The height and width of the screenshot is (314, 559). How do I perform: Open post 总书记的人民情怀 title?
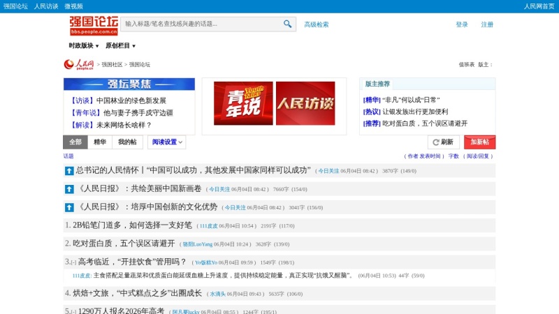pos(193,170)
